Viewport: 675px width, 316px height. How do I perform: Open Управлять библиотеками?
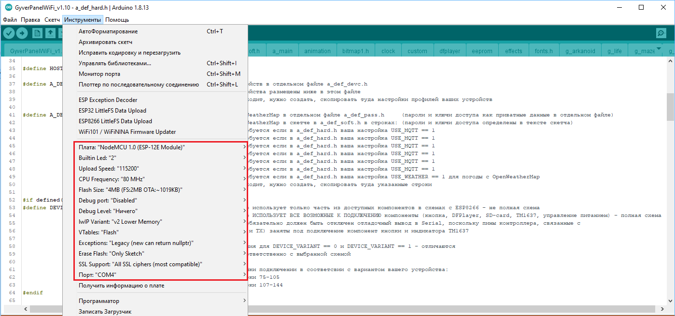point(155,63)
